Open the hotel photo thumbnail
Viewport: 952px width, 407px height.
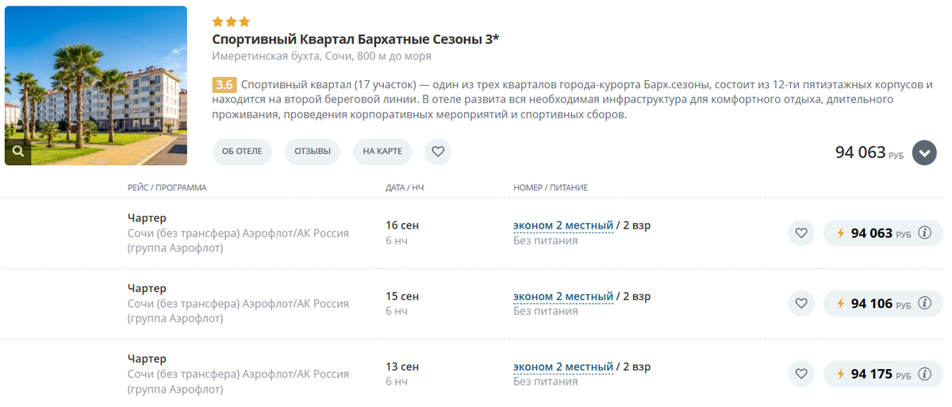(96, 86)
